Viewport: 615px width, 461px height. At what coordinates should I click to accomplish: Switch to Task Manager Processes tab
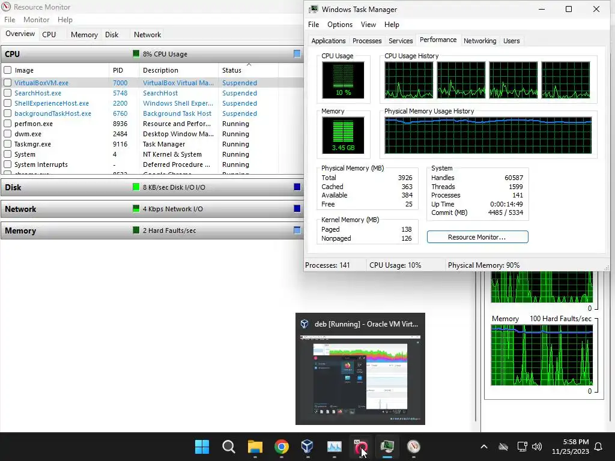(x=367, y=41)
